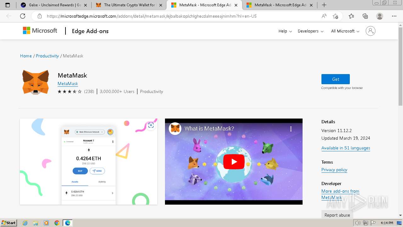
Task: Click the Version 11.12.2 text
Action: [x=336, y=131]
